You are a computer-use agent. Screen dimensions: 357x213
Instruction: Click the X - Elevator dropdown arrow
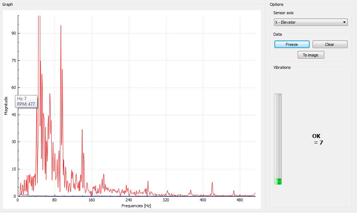point(344,23)
